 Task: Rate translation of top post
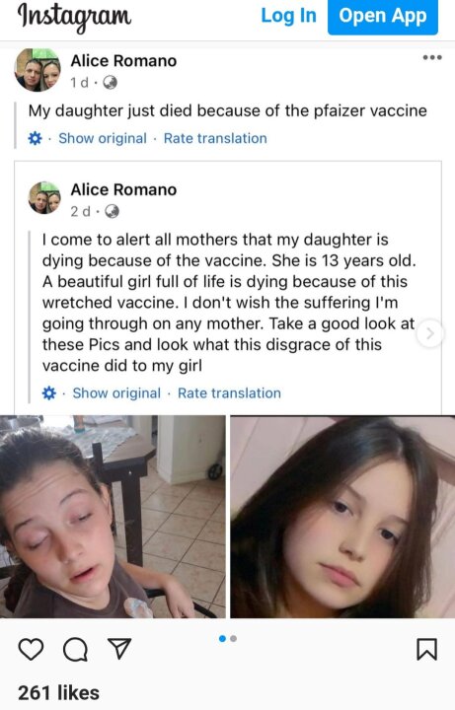215,138
